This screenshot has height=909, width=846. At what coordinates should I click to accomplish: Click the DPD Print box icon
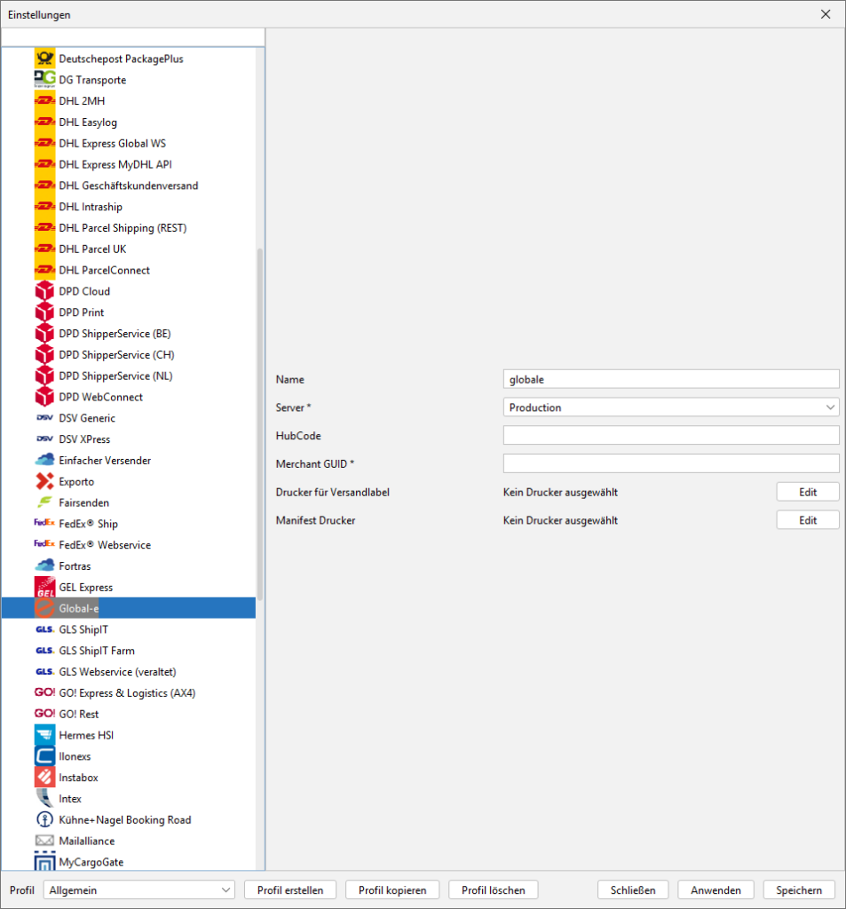[x=44, y=312]
